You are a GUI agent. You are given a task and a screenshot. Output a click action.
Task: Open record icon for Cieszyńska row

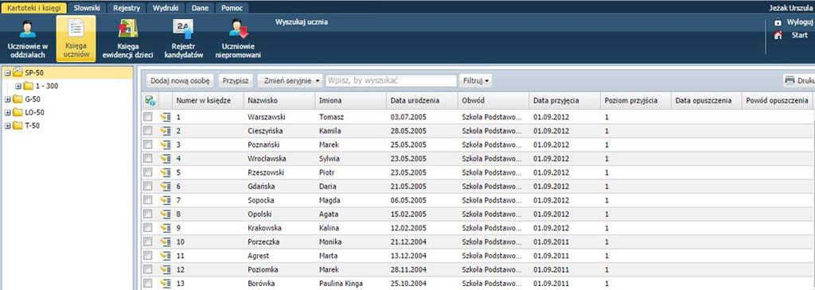pyautogui.click(x=166, y=131)
